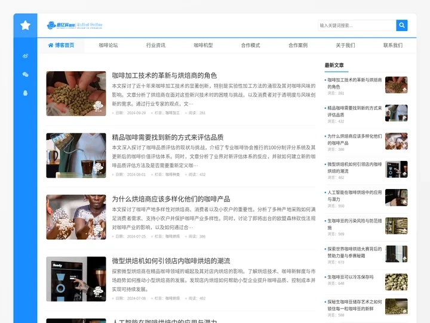The width and height of the screenshot is (430, 323).
Task: Open sidebar link 生咖啡豆的污染风险与防范措施
Action: click(355, 224)
